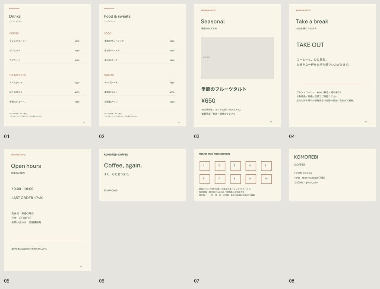
Task: Select the Open hours page thumbnail
Action: click(47, 210)
